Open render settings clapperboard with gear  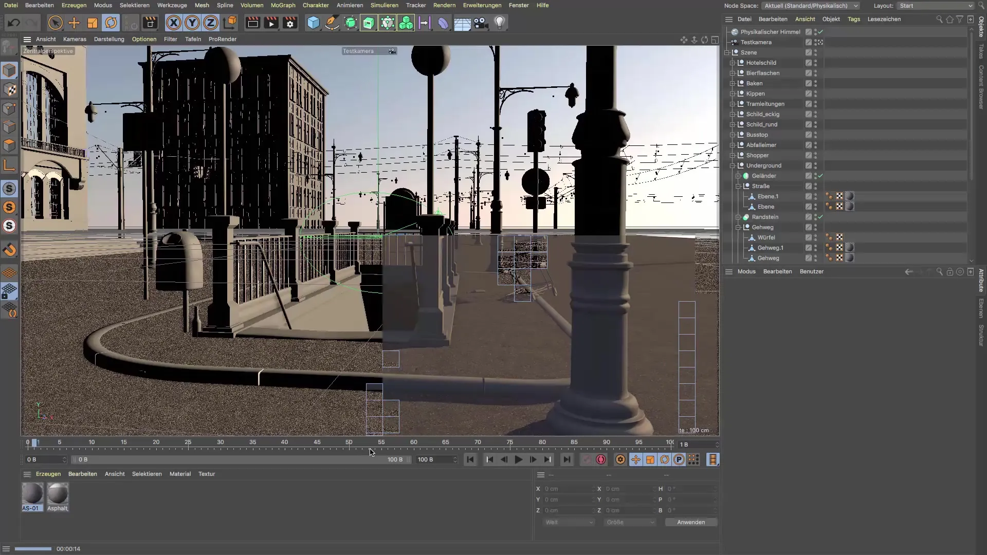(x=290, y=23)
